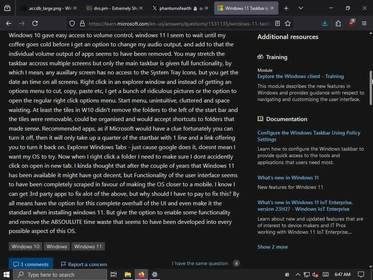Toggle Reader View for this page
The image size is (373, 280).
pos(277,23)
